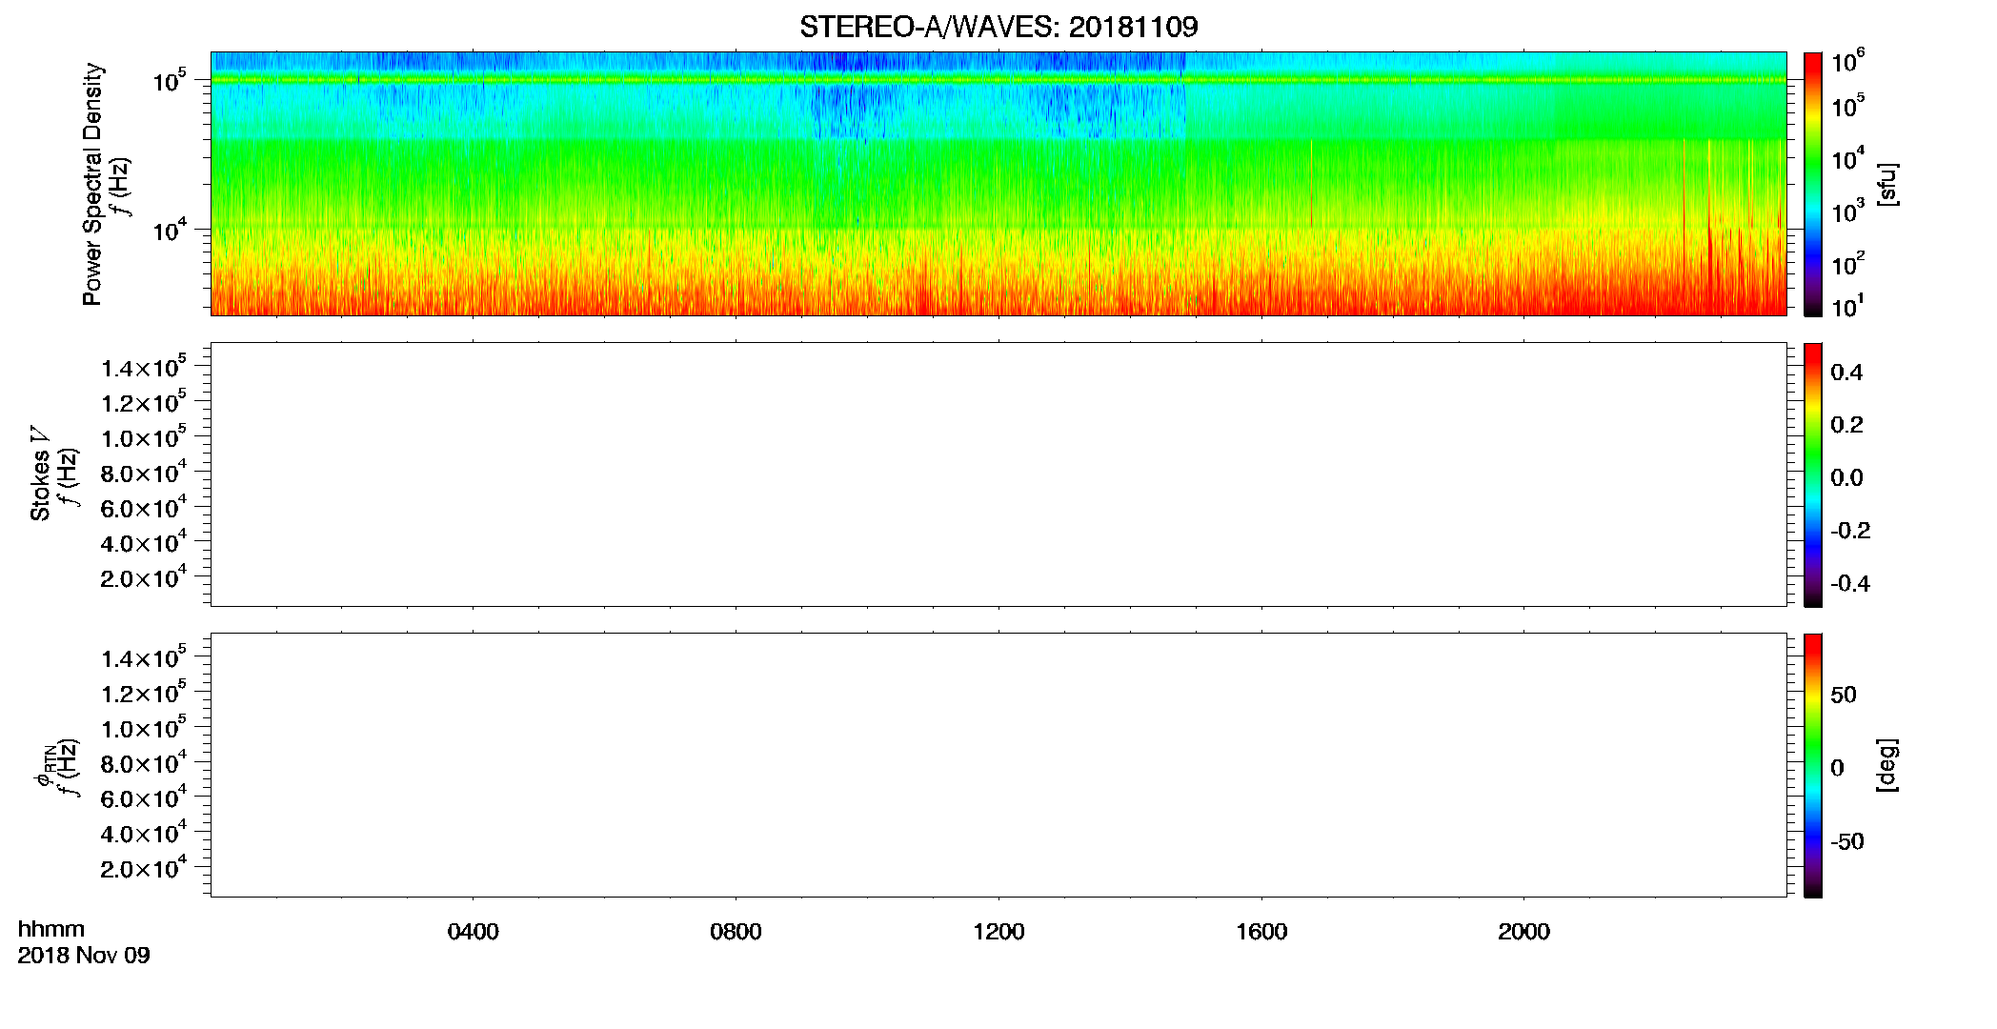The image size is (1997, 1029).
Task: Click inside the empty phi RTN panel
Action: click(998, 765)
